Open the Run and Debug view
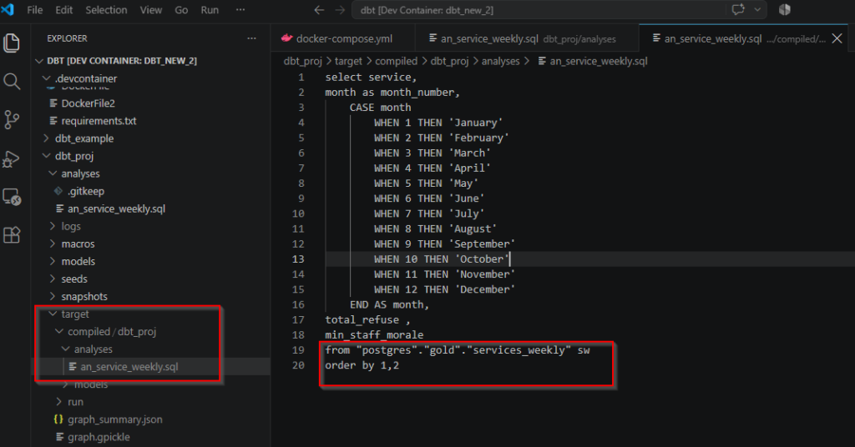This screenshot has height=447, width=855. pyautogui.click(x=12, y=158)
